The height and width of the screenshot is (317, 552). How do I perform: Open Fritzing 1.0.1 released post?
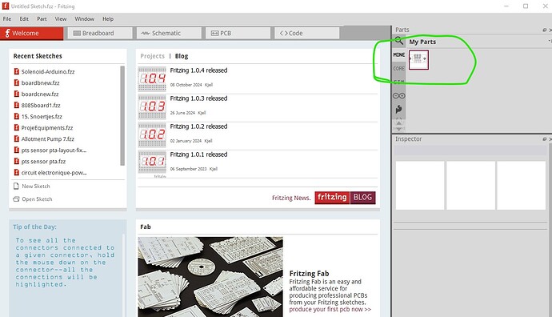coord(198,154)
